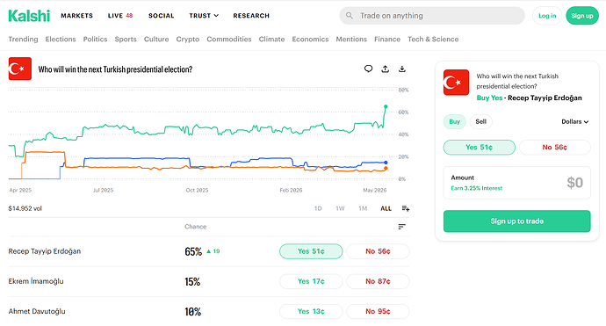Choose No 56¢ in the trade panel
606x326 pixels.
click(554, 148)
